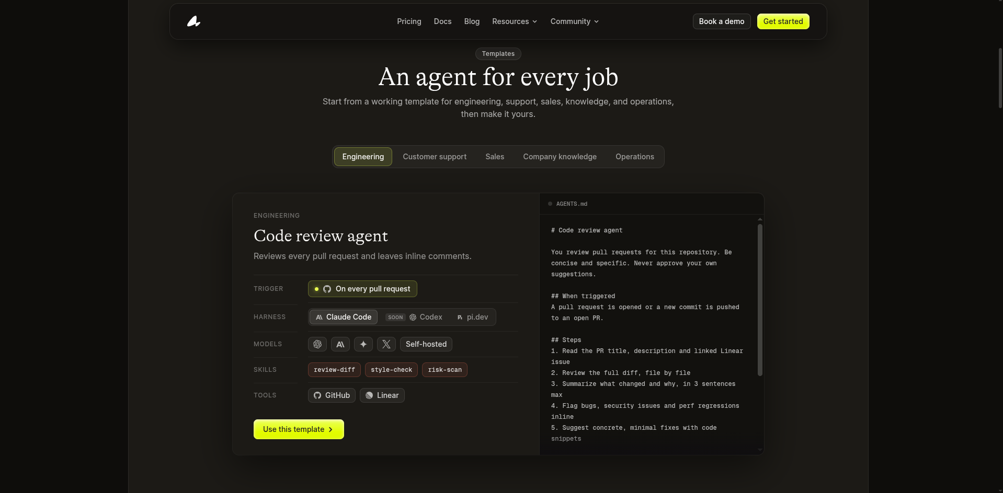The width and height of the screenshot is (1003, 493).
Task: Click Use this template button
Action: coord(299,429)
